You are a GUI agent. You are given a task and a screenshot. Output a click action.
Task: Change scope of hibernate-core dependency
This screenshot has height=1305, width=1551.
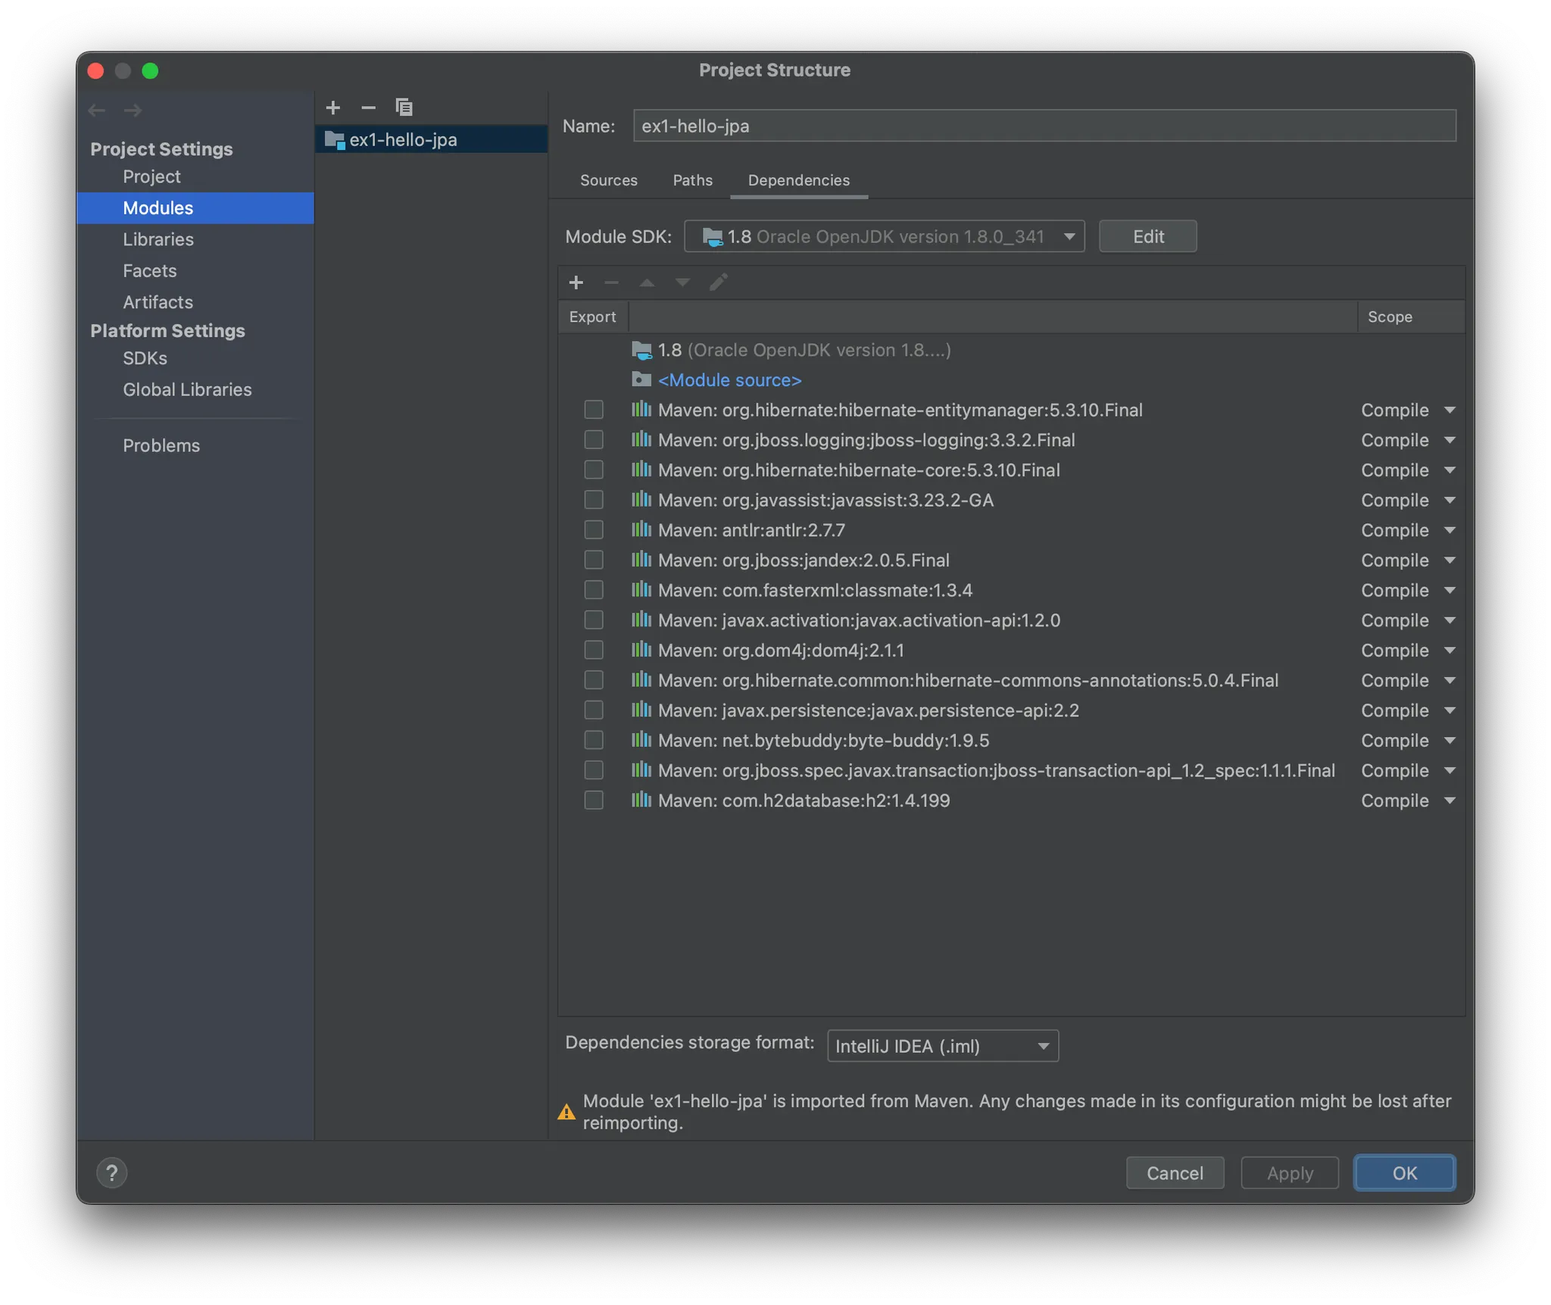[1407, 470]
